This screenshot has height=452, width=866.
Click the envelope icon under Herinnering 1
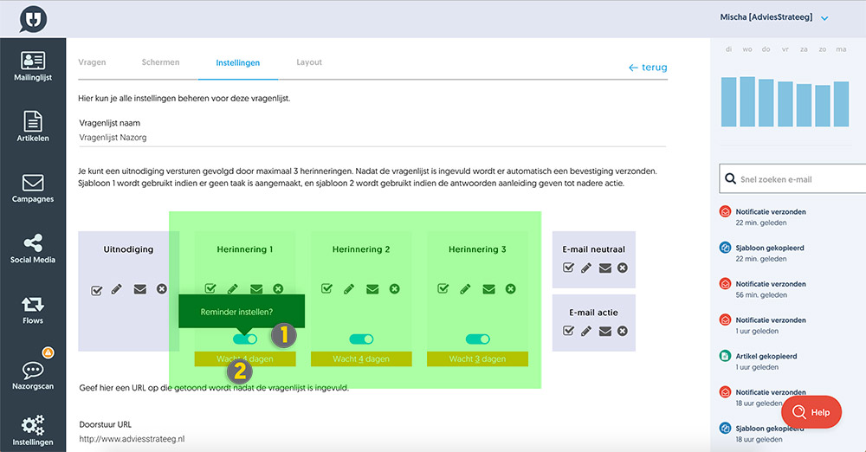coord(256,288)
